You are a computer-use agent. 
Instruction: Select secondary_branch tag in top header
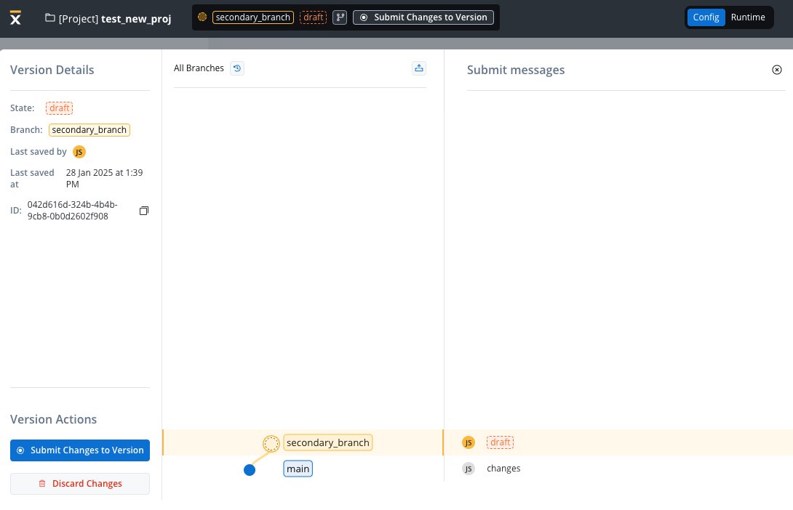(x=253, y=17)
